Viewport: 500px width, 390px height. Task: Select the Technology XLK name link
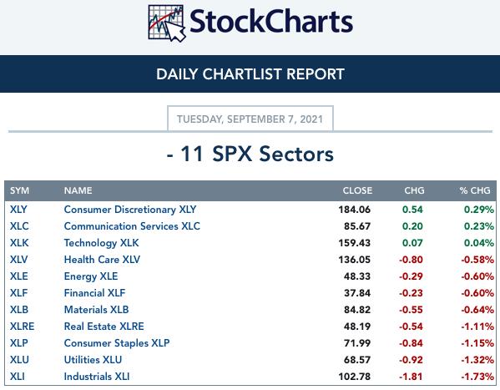(x=101, y=243)
